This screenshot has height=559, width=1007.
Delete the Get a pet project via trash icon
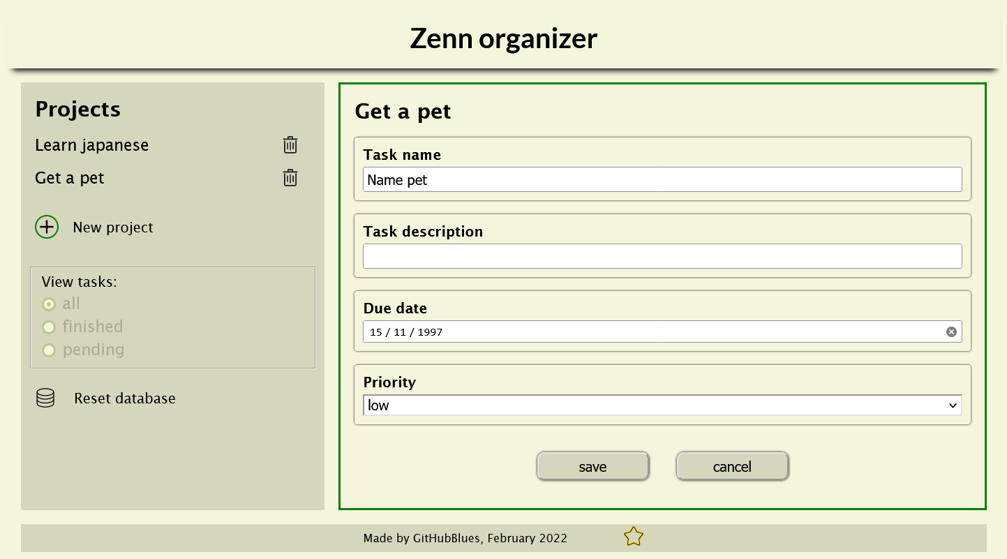coord(290,178)
